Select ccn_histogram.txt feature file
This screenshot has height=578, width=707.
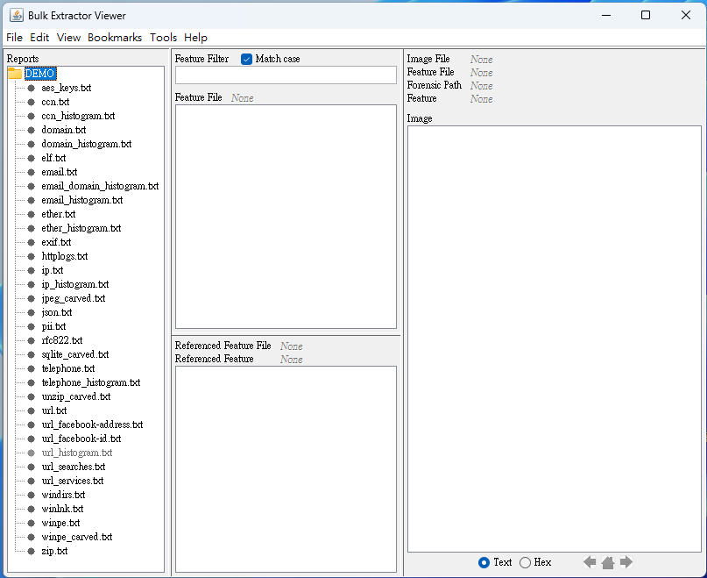(x=78, y=116)
